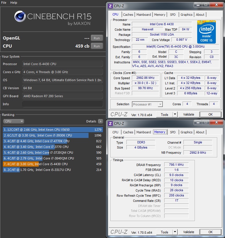The width and height of the screenshot is (225, 238).
Task: Switch to SPD tab in lower CPU-Z
Action: click(x=173, y=132)
